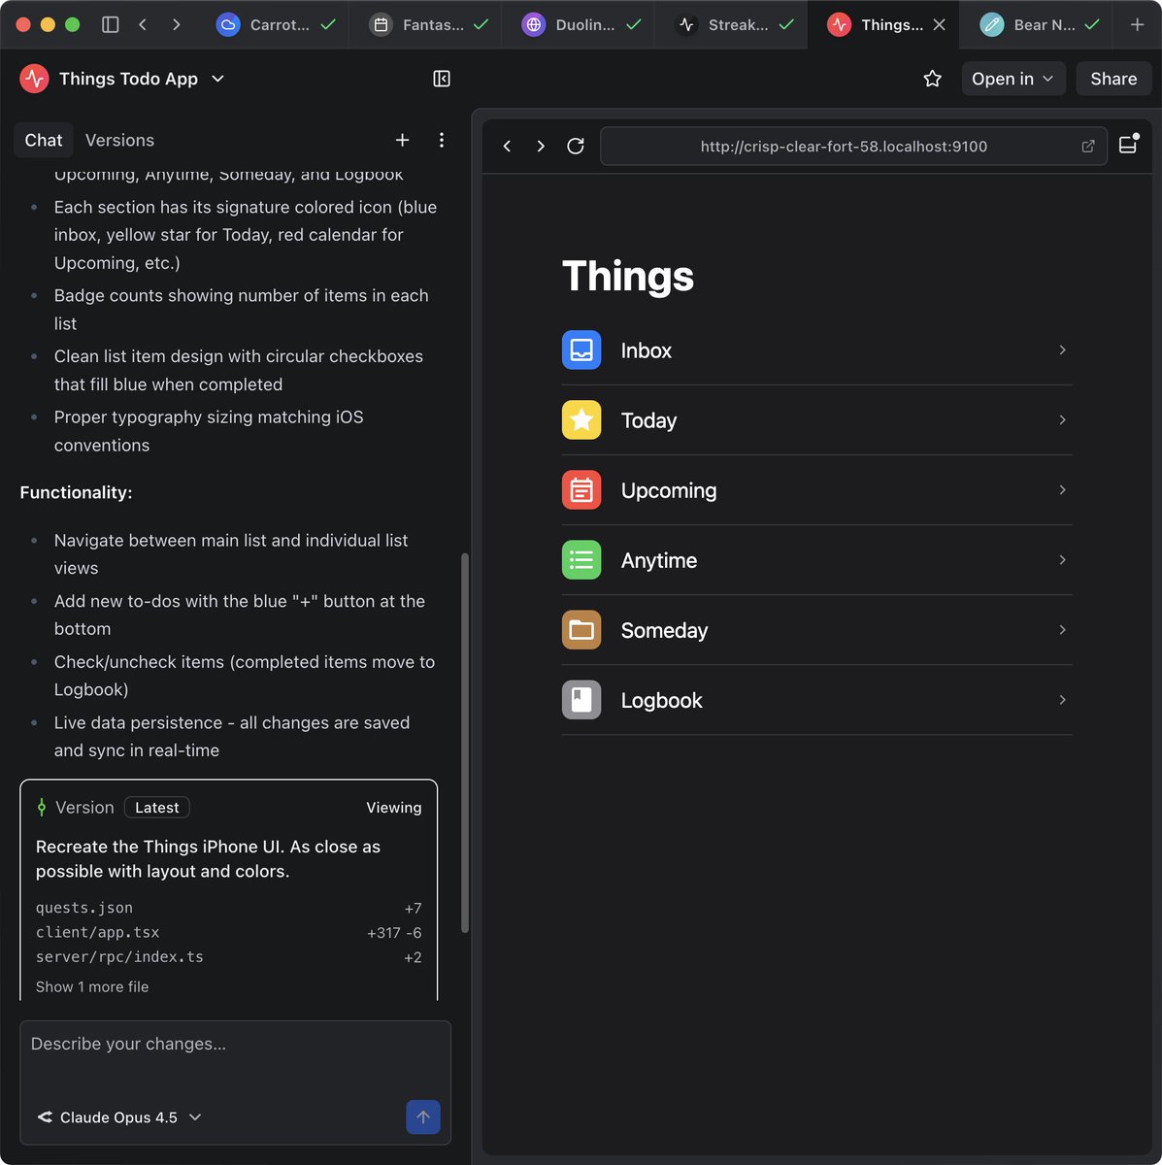Screen dimensions: 1162x1165
Task: Send message with the arrow button
Action: coord(423,1116)
